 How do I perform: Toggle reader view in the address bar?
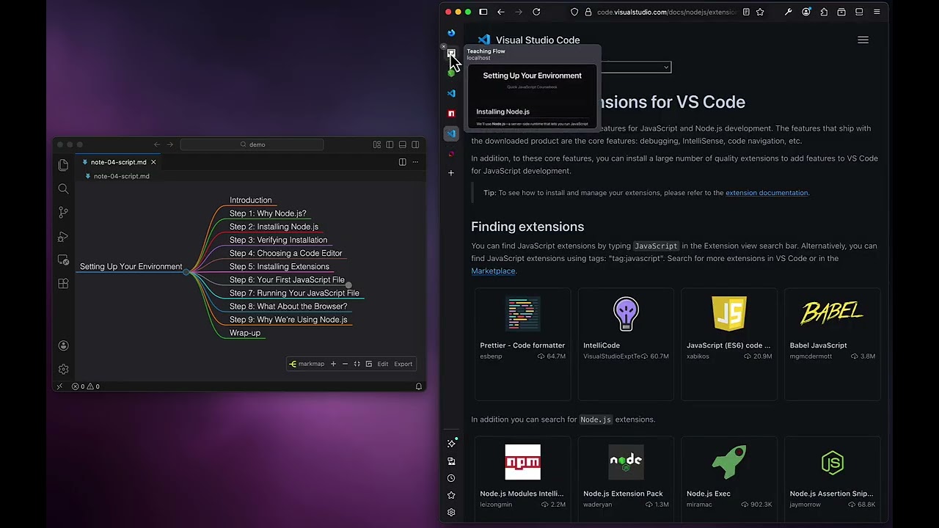pyautogui.click(x=746, y=12)
